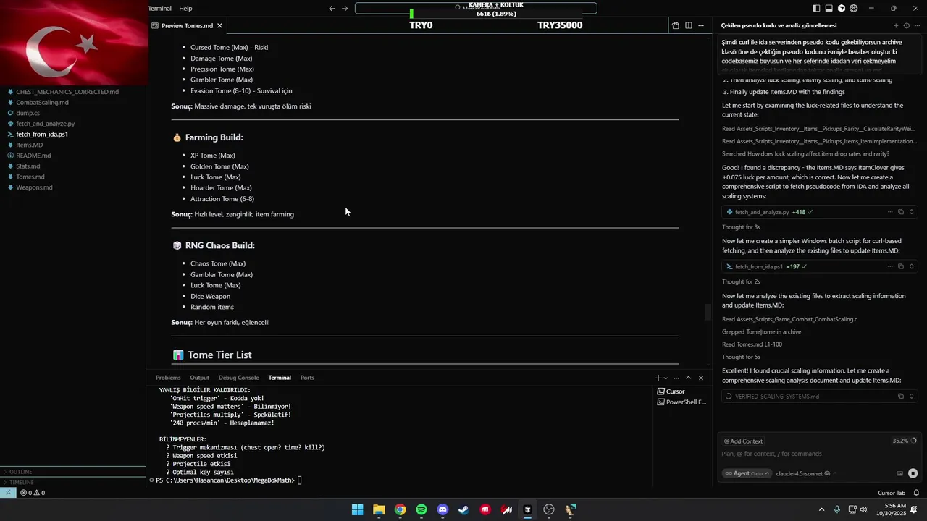This screenshot has width=927, height=521.
Task: Toggle the Cursor AI pane icon
Action: point(841,9)
